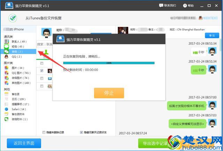Select the SMS 短信 (45) icon
223x151 pixels.
click(x=6, y=46)
